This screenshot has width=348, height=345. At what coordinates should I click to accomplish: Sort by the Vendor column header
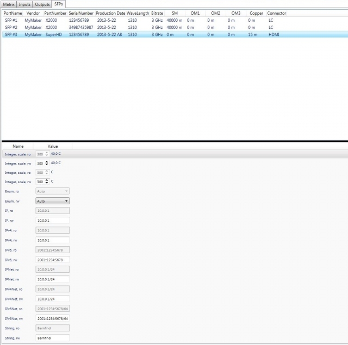click(x=33, y=13)
